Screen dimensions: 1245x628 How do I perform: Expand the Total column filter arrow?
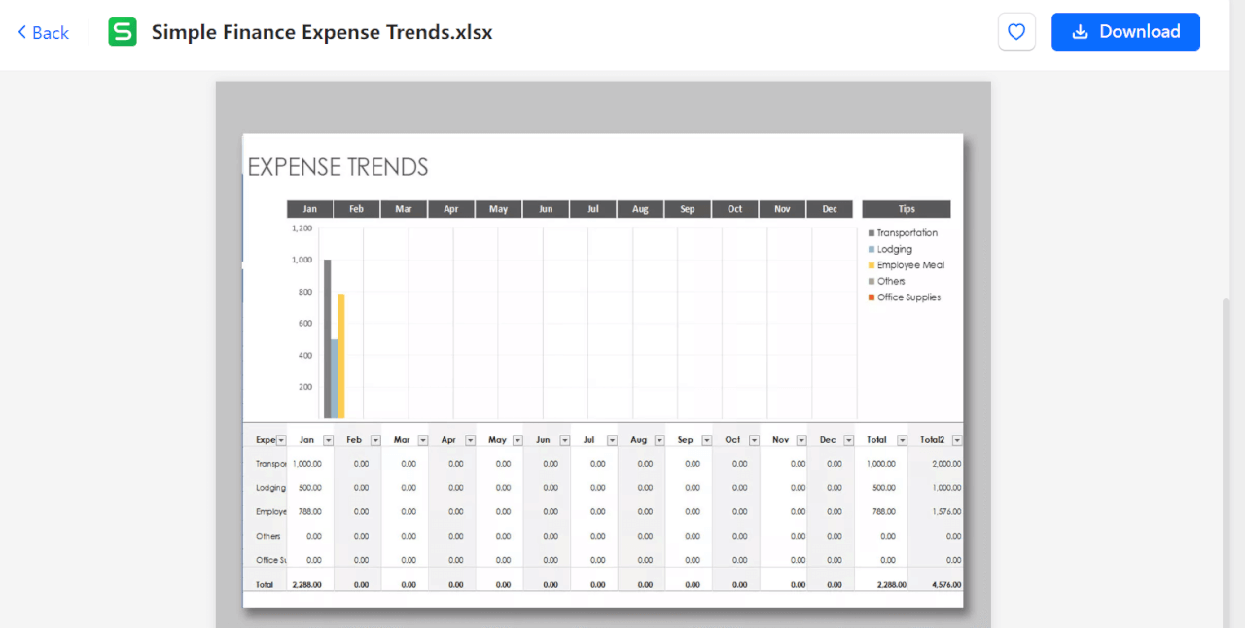coord(902,440)
